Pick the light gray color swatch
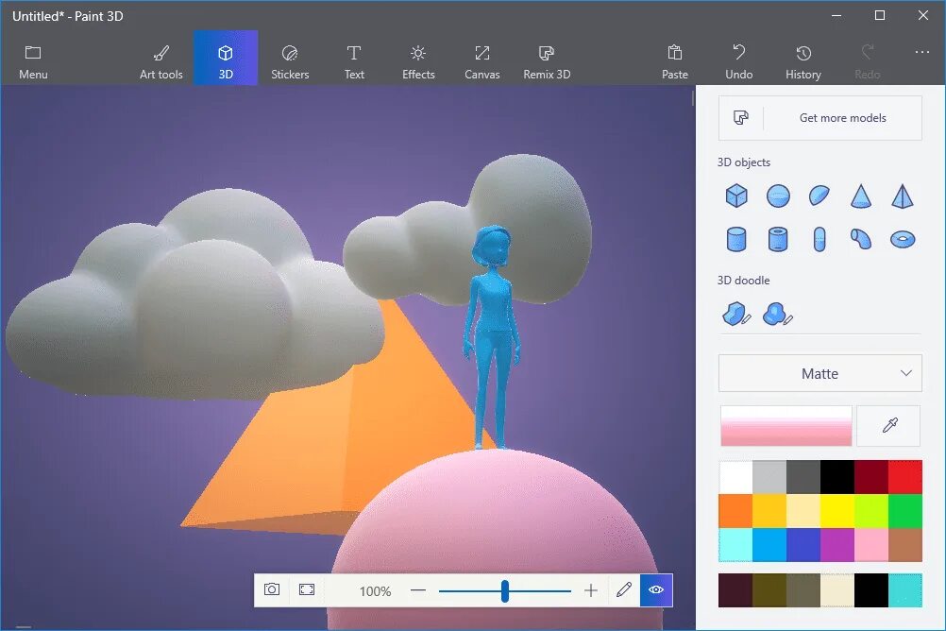 tap(769, 477)
